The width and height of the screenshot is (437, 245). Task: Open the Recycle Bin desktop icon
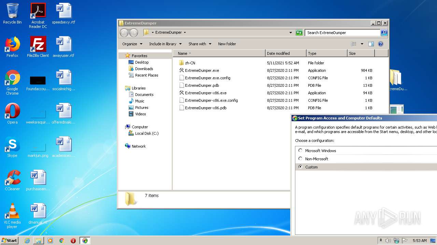[x=12, y=14]
